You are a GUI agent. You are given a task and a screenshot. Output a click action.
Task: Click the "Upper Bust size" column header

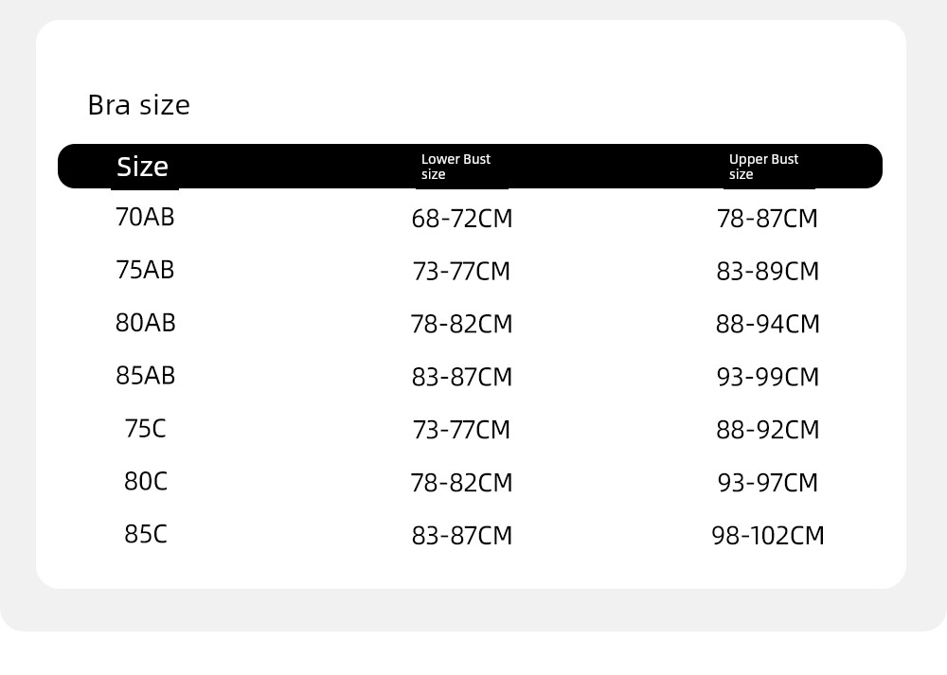763,167
